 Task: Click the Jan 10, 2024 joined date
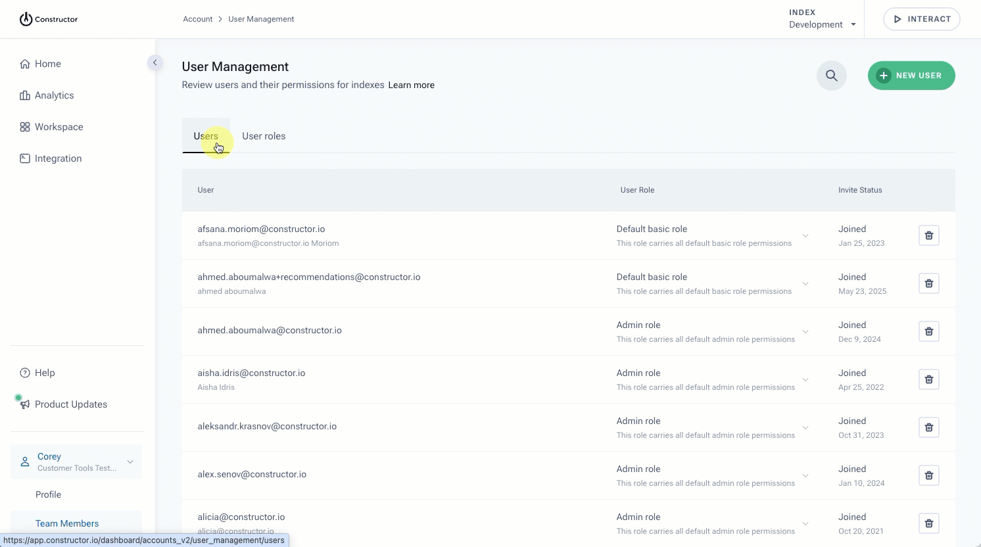pos(861,483)
